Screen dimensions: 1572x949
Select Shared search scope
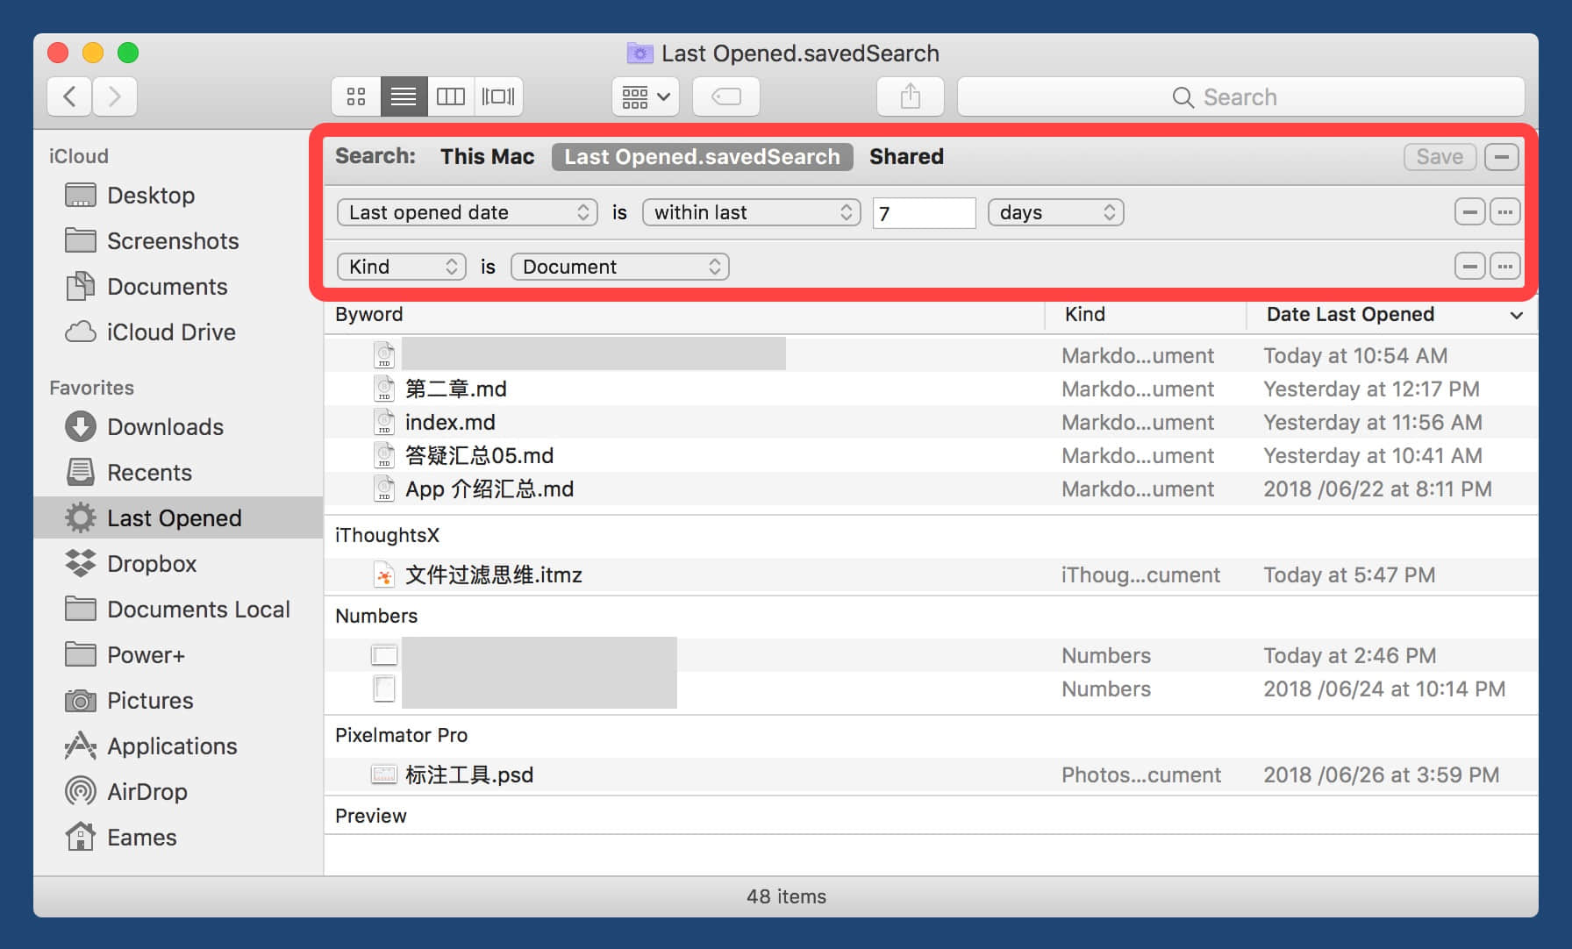click(906, 157)
